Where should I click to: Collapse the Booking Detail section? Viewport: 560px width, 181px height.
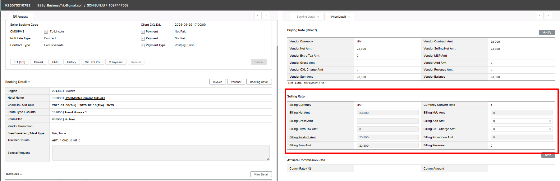click(x=29, y=82)
